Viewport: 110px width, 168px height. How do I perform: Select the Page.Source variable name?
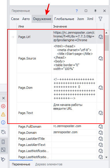(x=27, y=58)
